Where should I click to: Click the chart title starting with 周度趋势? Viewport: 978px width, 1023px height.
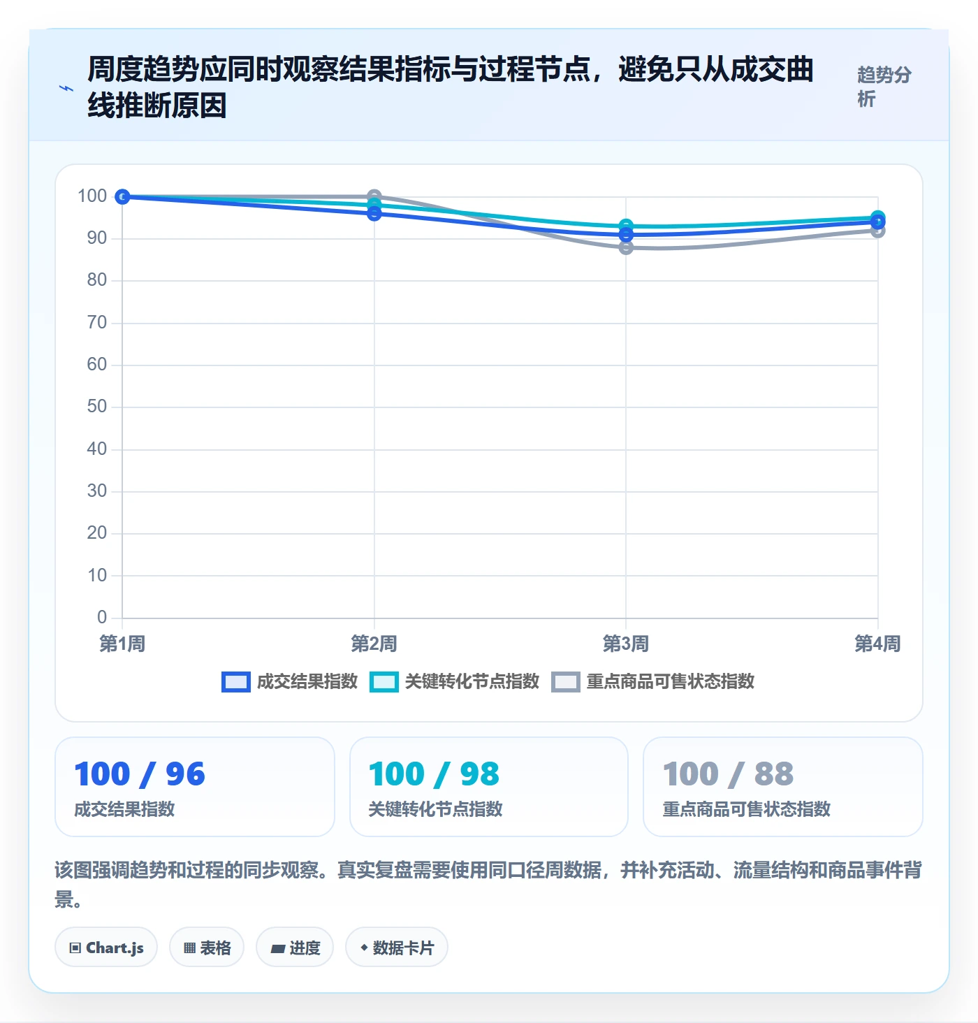coord(451,87)
